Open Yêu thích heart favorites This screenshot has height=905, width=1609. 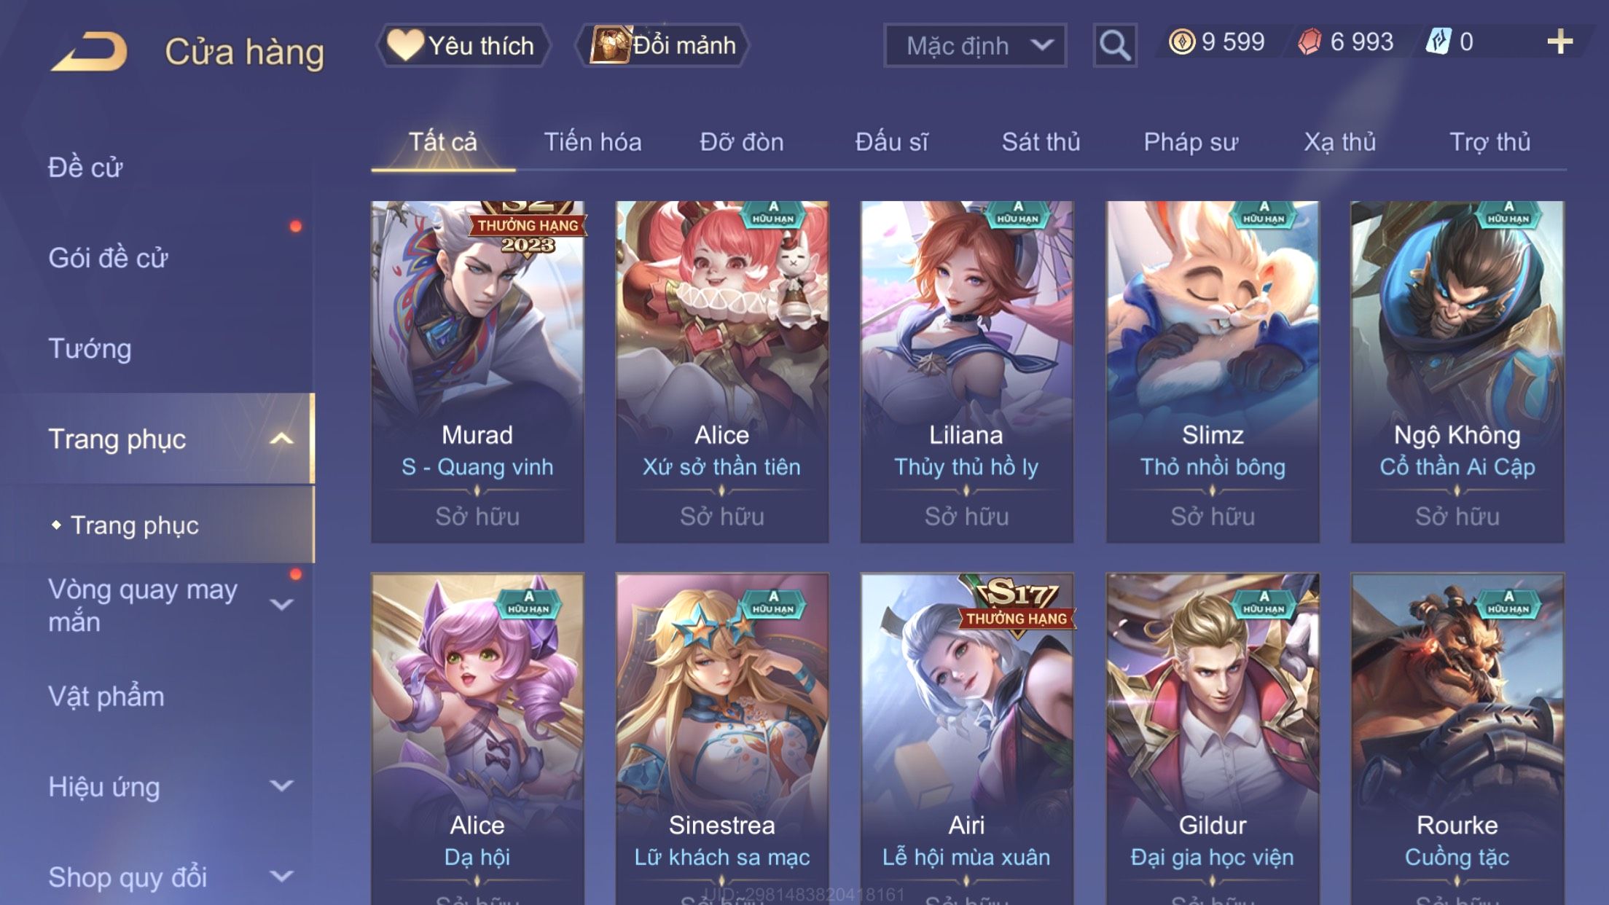pyautogui.click(x=462, y=45)
